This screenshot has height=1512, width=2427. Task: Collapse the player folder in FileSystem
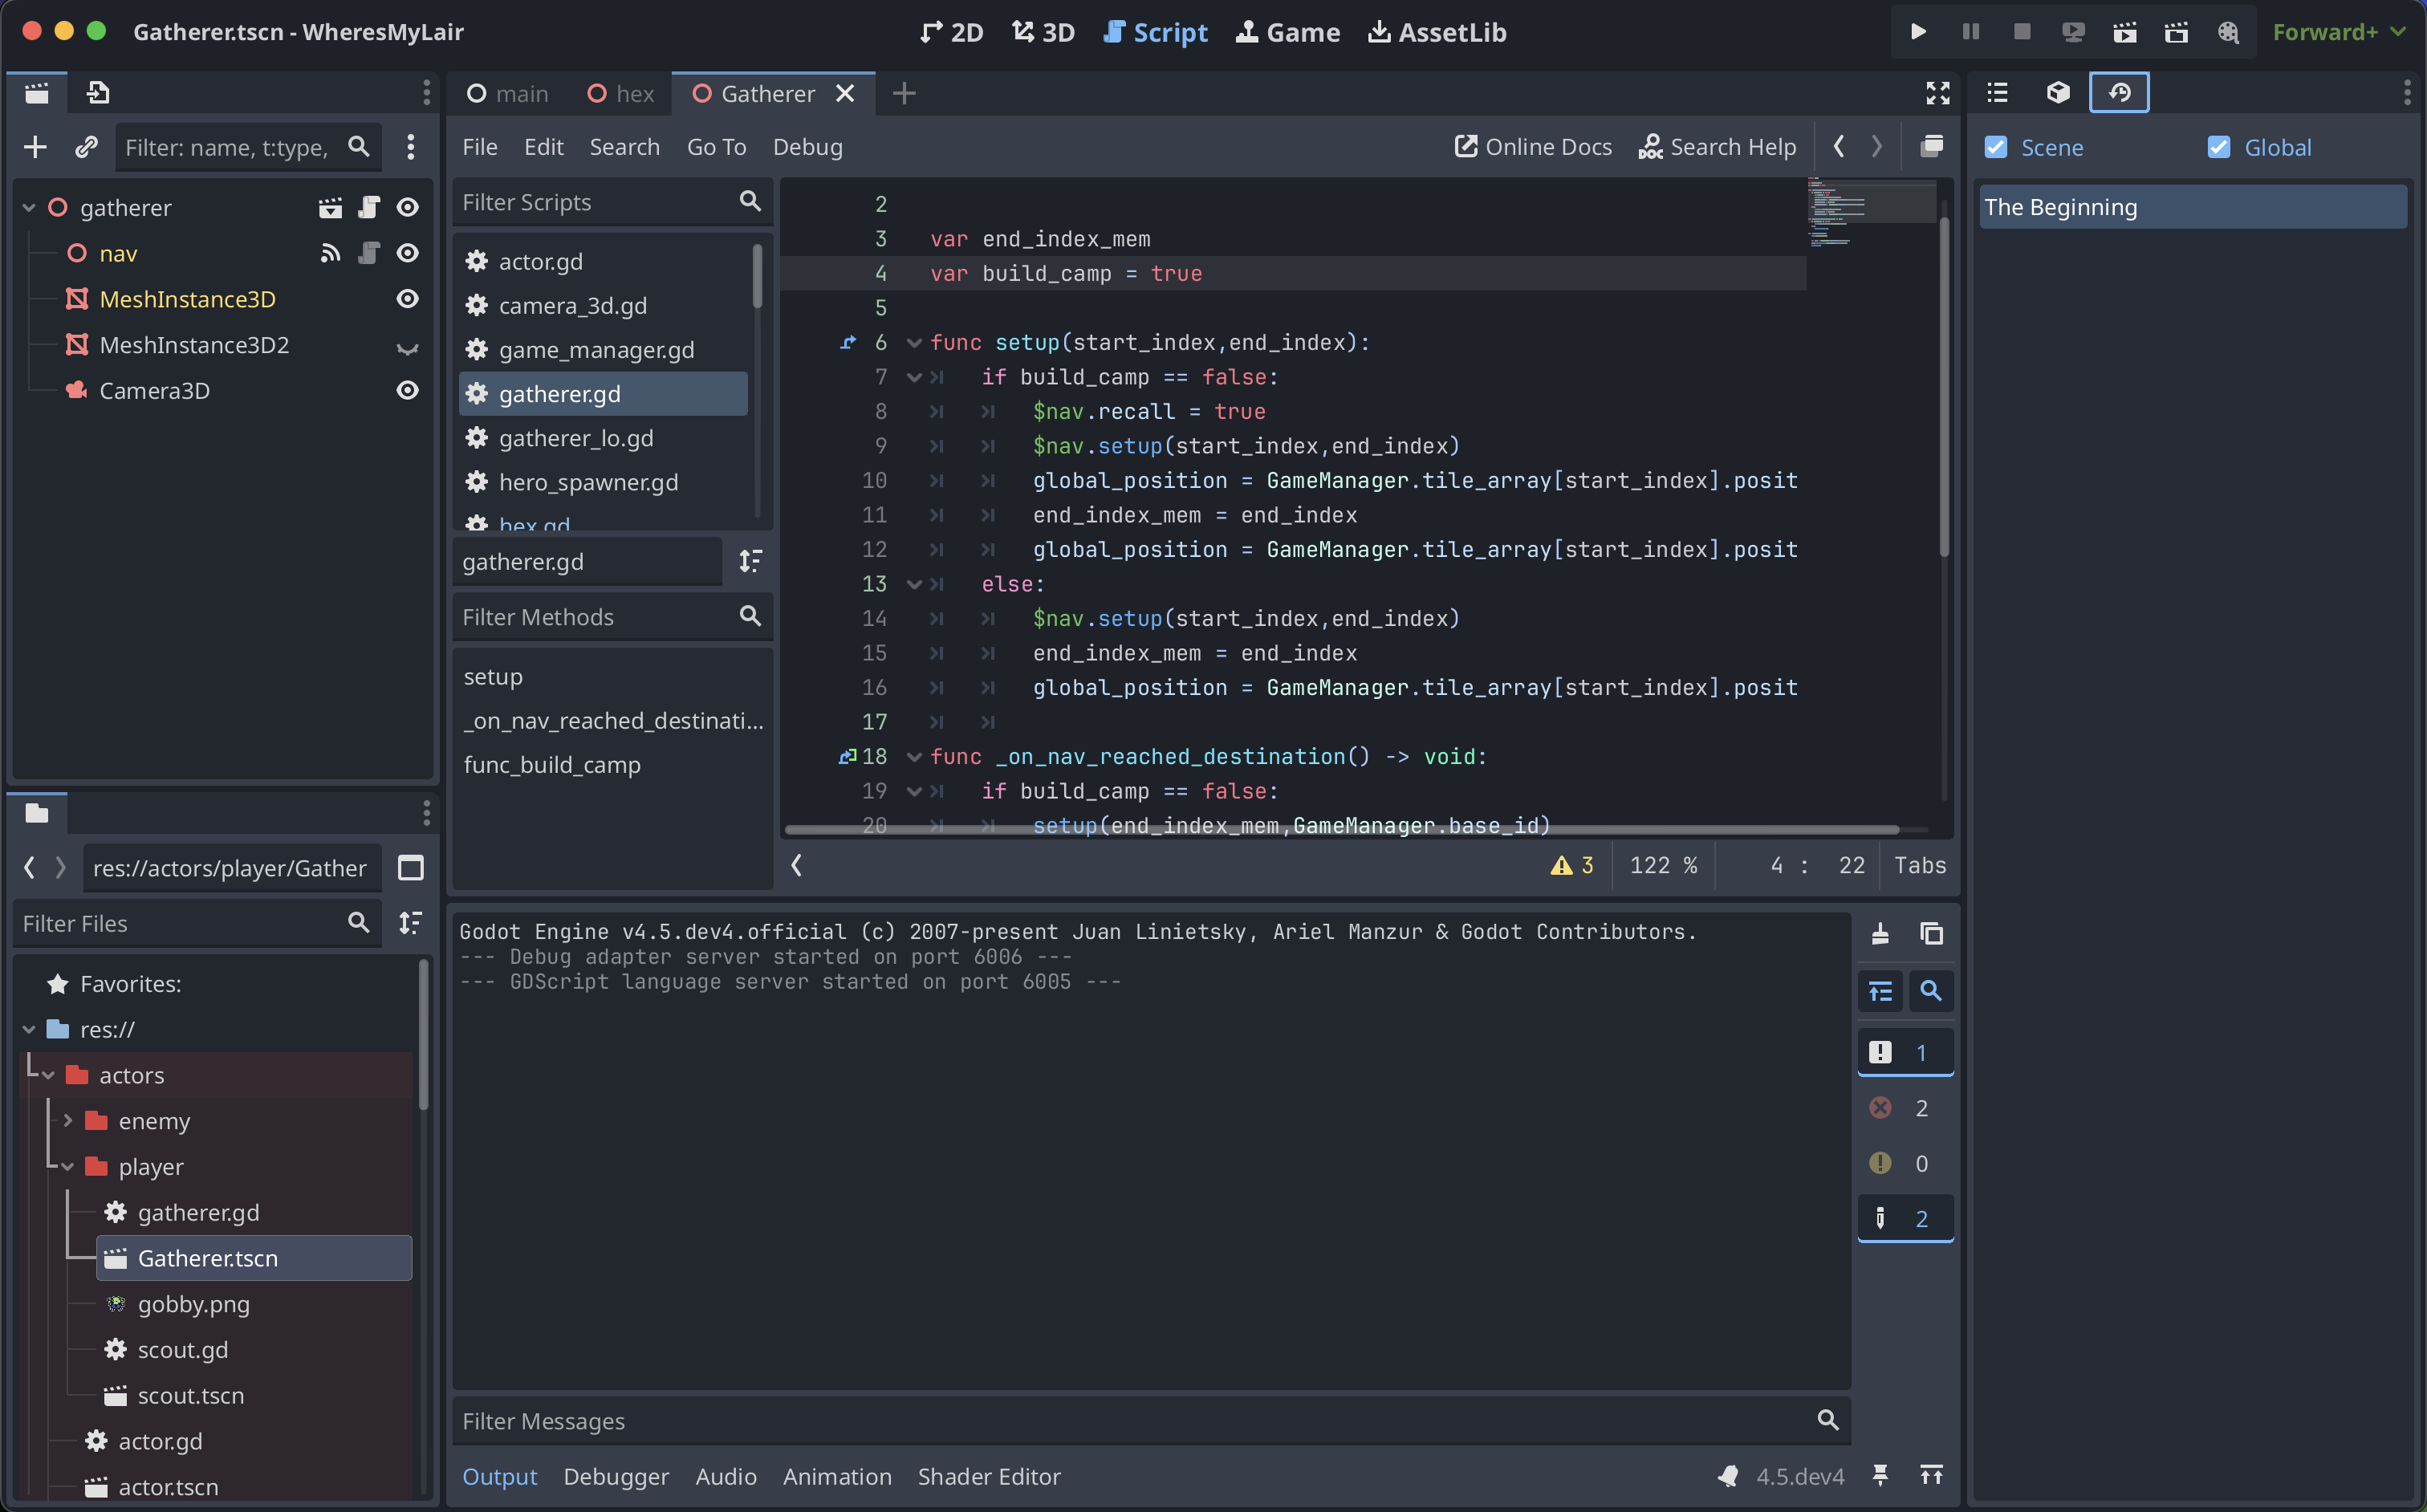[68, 1166]
